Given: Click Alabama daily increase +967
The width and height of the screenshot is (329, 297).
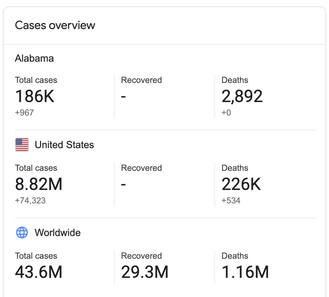Looking at the screenshot, I should pos(24,113).
